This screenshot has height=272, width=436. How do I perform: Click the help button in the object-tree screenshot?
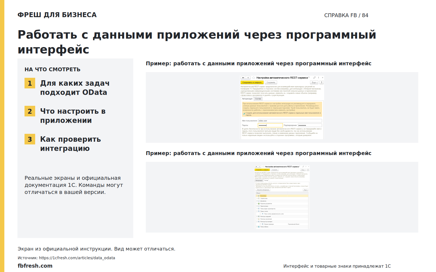pos(308,170)
